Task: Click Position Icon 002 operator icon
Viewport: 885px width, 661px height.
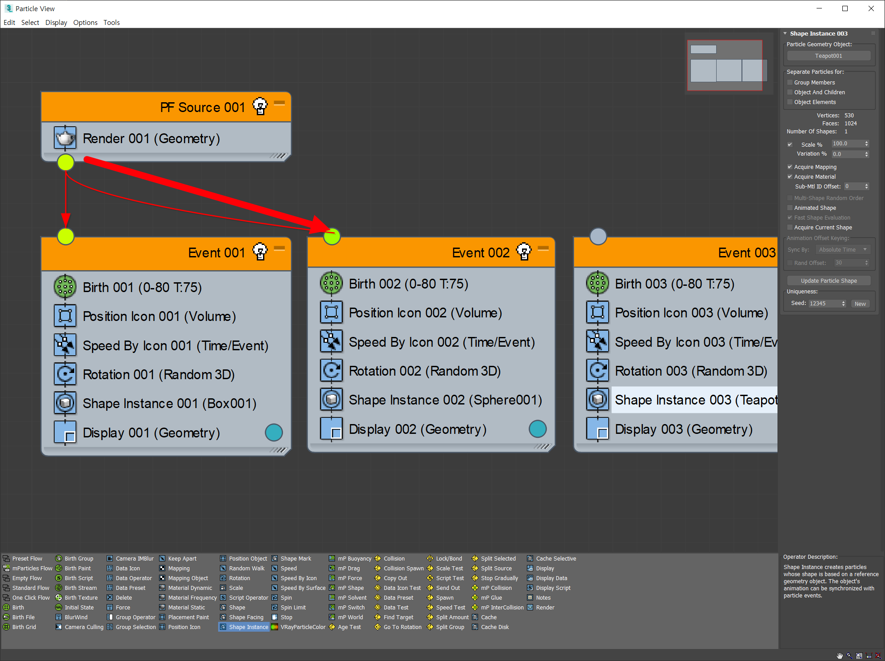Action: 331,312
